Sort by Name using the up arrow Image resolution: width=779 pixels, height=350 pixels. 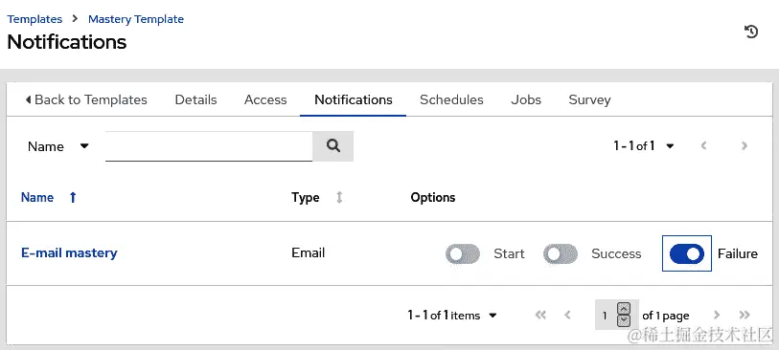click(x=73, y=197)
